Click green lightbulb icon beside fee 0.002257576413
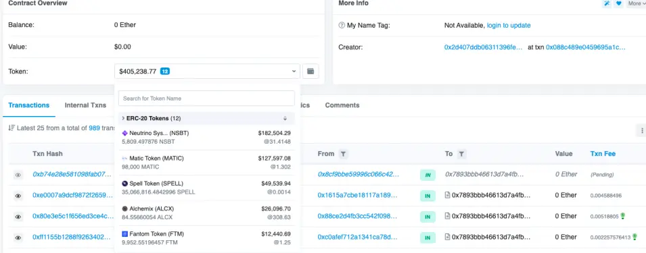646x253 pixels. 635,237
